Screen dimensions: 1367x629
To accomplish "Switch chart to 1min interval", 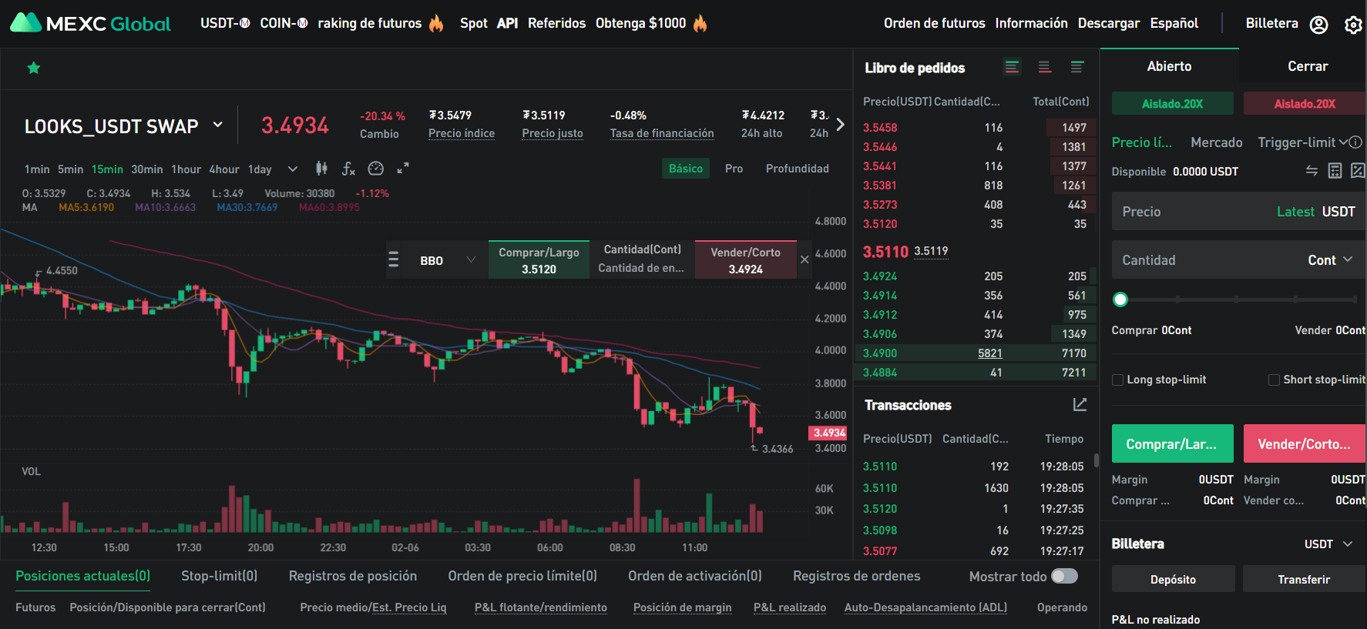I will coord(37,169).
